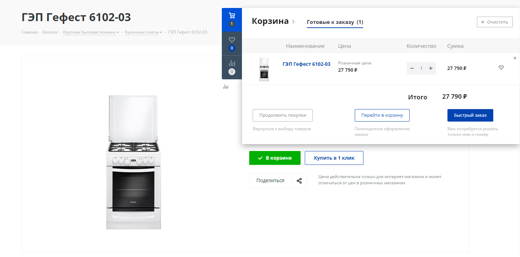Click the green В корзине button
This screenshot has width=520, height=257.
coord(275,158)
